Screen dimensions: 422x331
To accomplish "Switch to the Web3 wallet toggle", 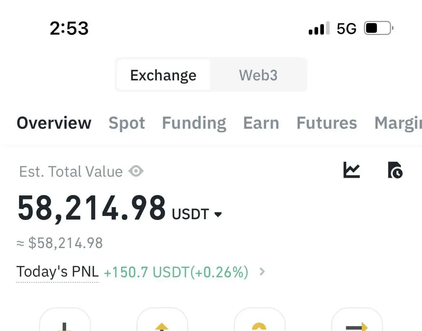I will point(258,75).
